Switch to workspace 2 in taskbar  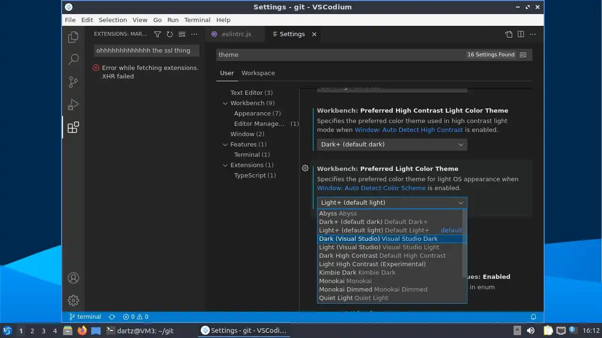tap(32, 331)
